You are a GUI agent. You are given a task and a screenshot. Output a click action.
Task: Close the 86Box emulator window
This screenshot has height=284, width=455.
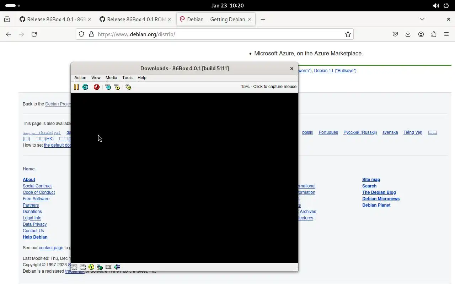[292, 69]
